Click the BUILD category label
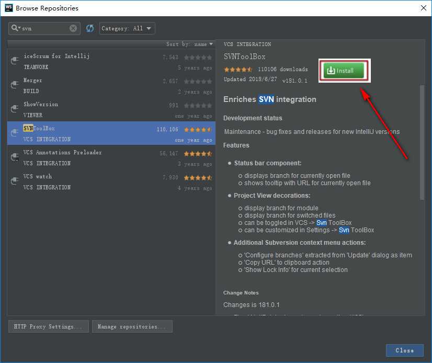The height and width of the screenshot is (363, 432). pyautogui.click(x=31, y=91)
